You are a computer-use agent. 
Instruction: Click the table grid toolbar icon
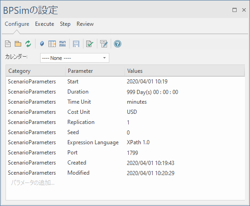click(x=52, y=44)
